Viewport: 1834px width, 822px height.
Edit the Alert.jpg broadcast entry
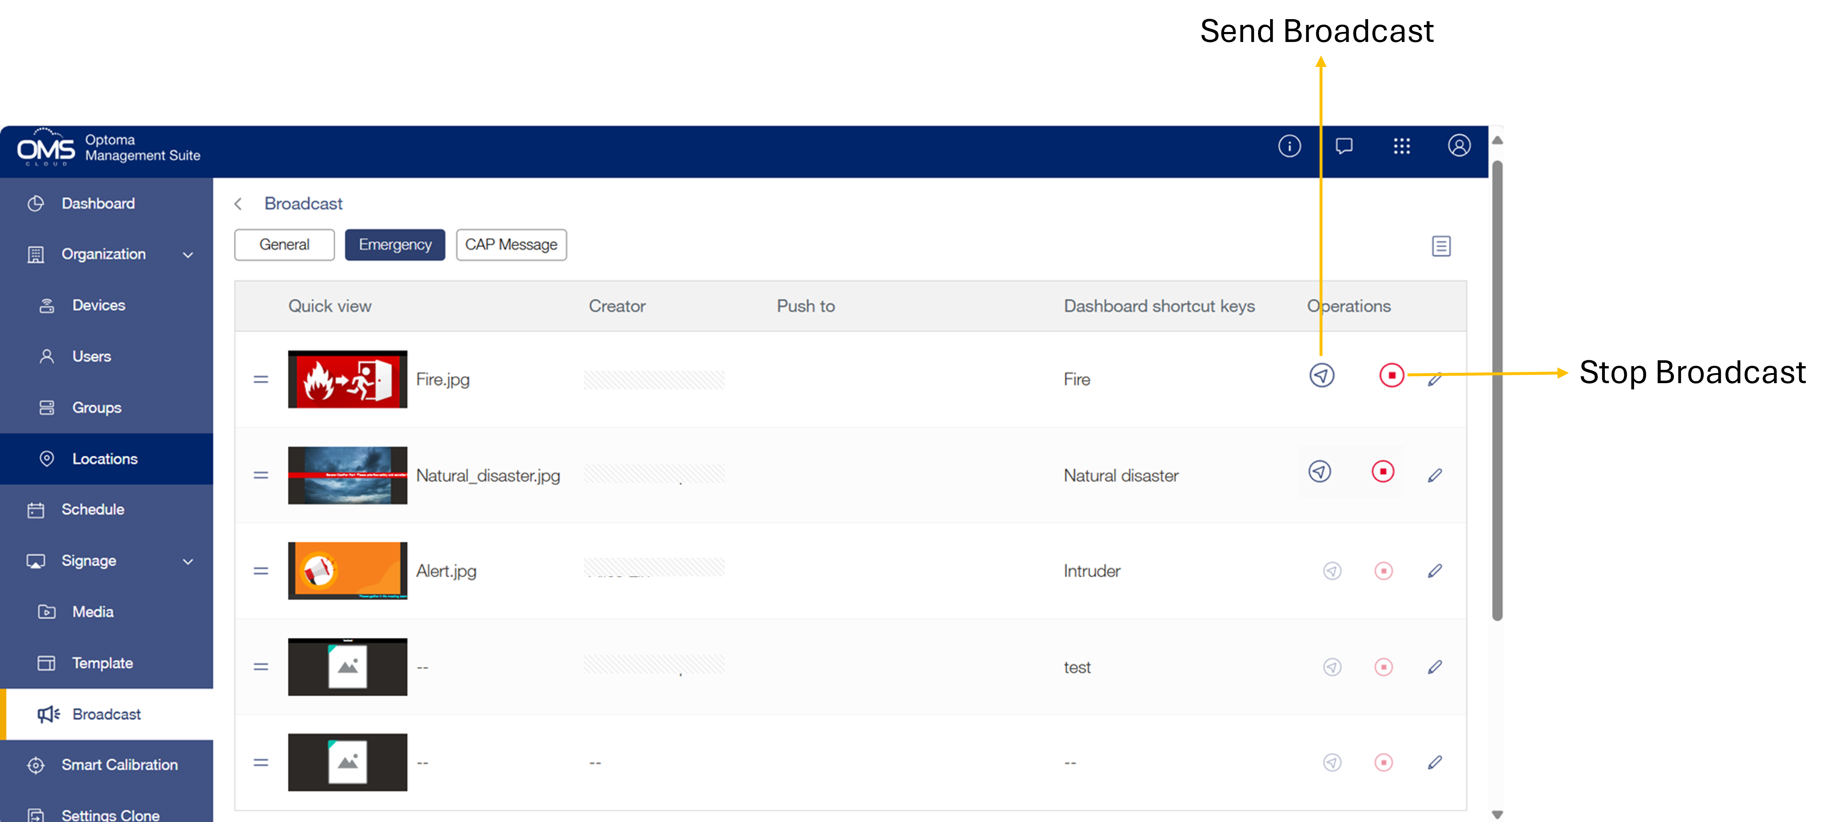point(1435,570)
